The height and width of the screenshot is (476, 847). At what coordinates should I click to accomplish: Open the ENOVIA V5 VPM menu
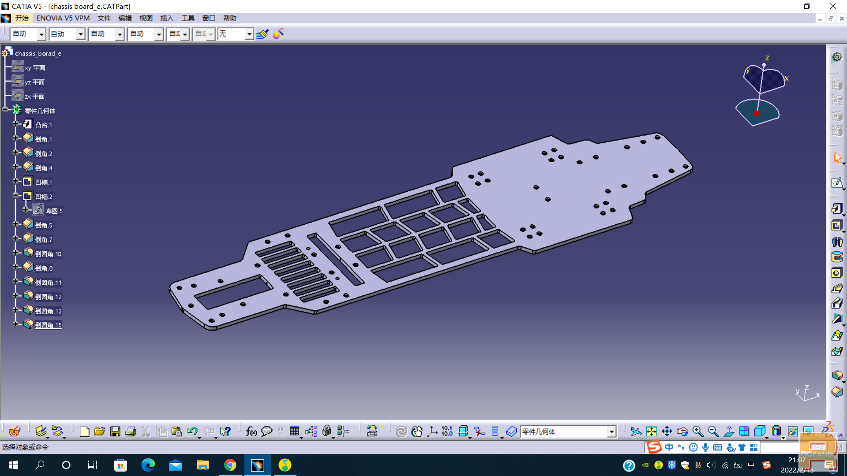tap(63, 18)
